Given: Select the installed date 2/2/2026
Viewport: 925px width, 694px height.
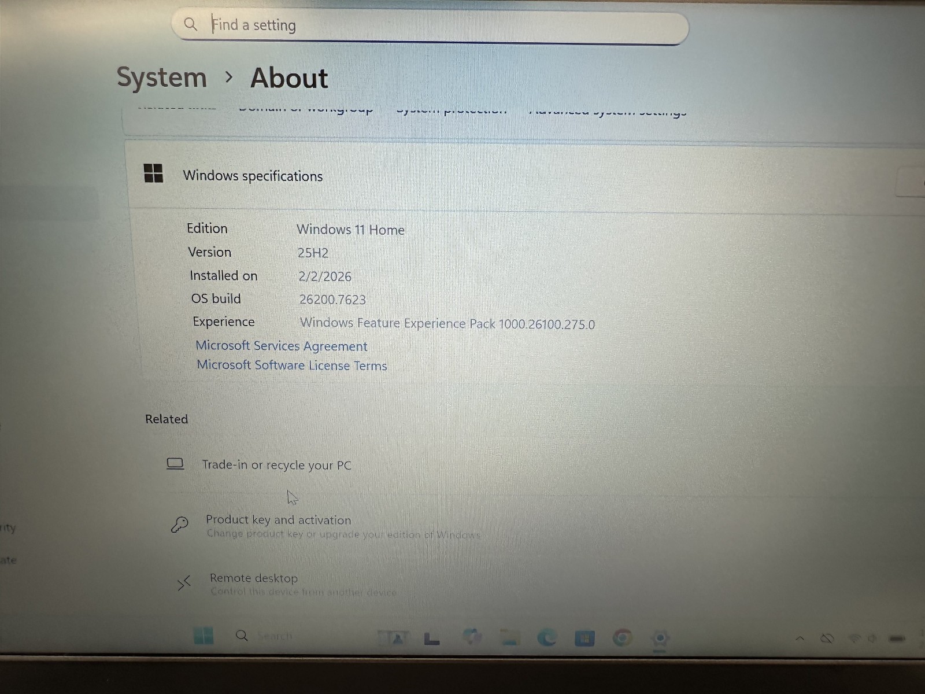Looking at the screenshot, I should 325,276.
